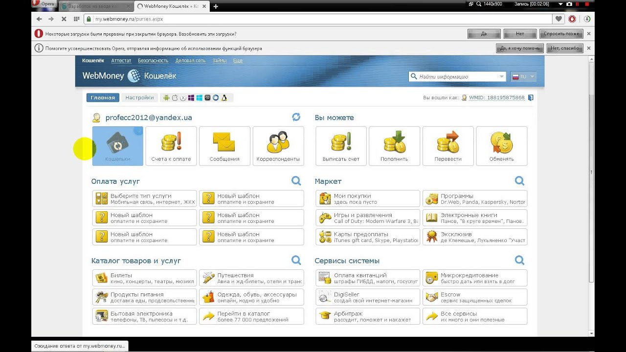
Task: Open Путешествия catalog item
Action: [x=251, y=278]
